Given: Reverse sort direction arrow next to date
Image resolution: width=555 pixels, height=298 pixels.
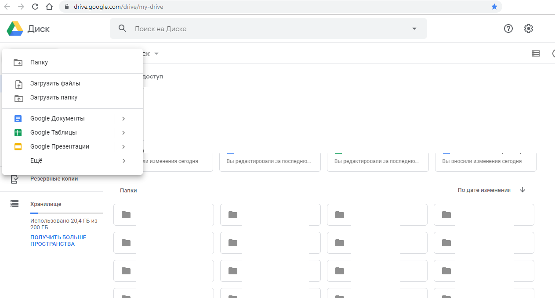Looking at the screenshot, I should pos(522,190).
